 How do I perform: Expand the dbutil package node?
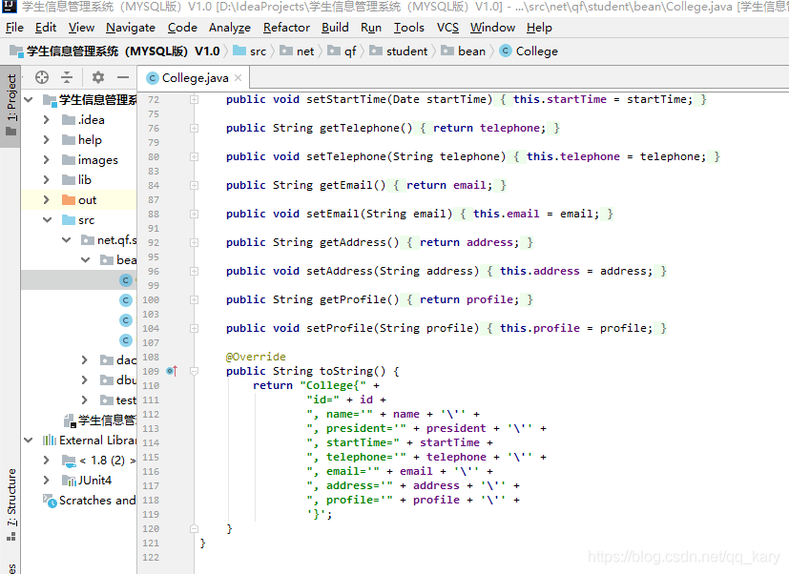85,379
